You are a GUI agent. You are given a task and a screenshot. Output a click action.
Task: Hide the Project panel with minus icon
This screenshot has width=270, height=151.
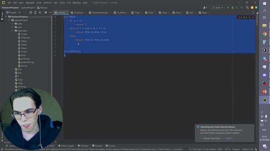50,13
